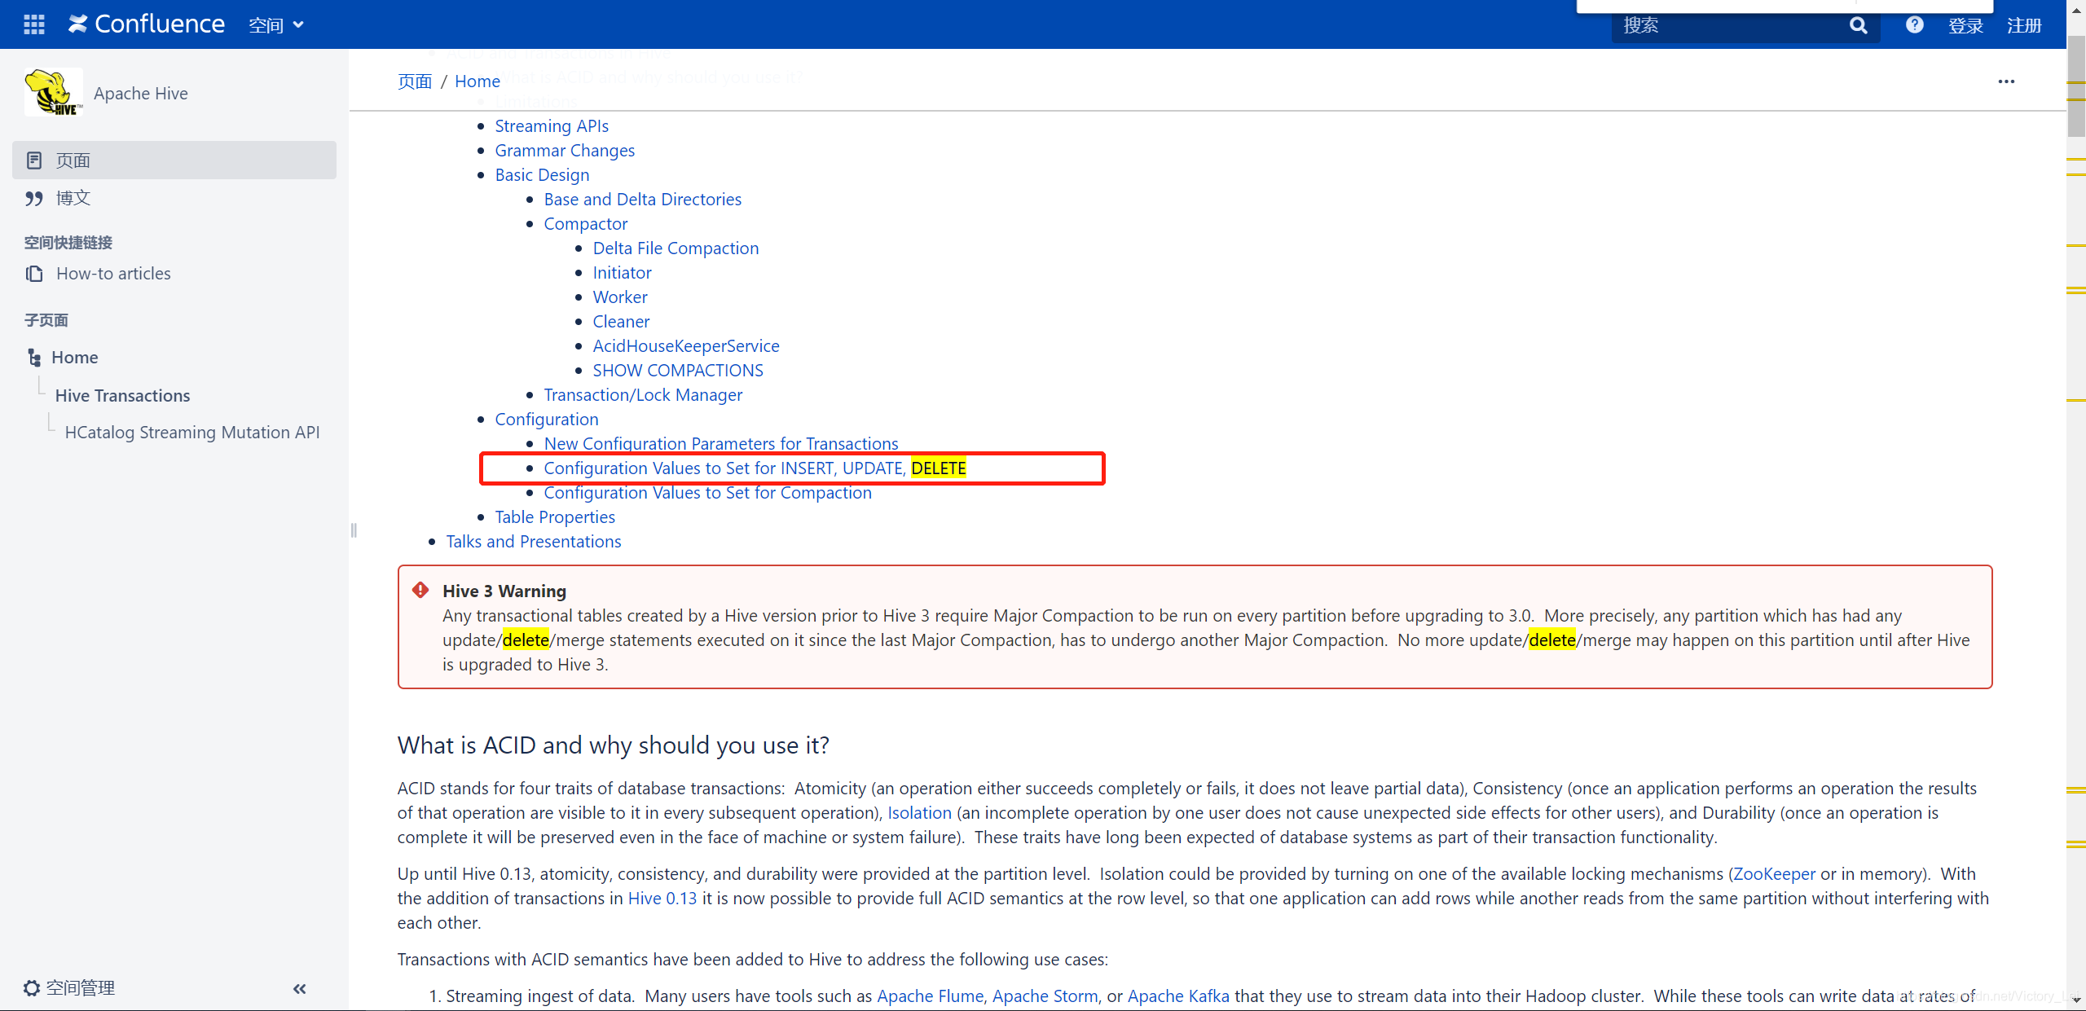This screenshot has height=1011, width=2086.
Task: Open the app switcher grid icon
Action: (34, 24)
